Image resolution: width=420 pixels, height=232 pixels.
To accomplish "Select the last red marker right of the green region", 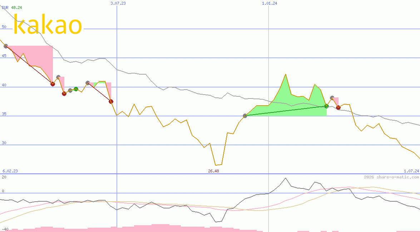I will pos(338,107).
